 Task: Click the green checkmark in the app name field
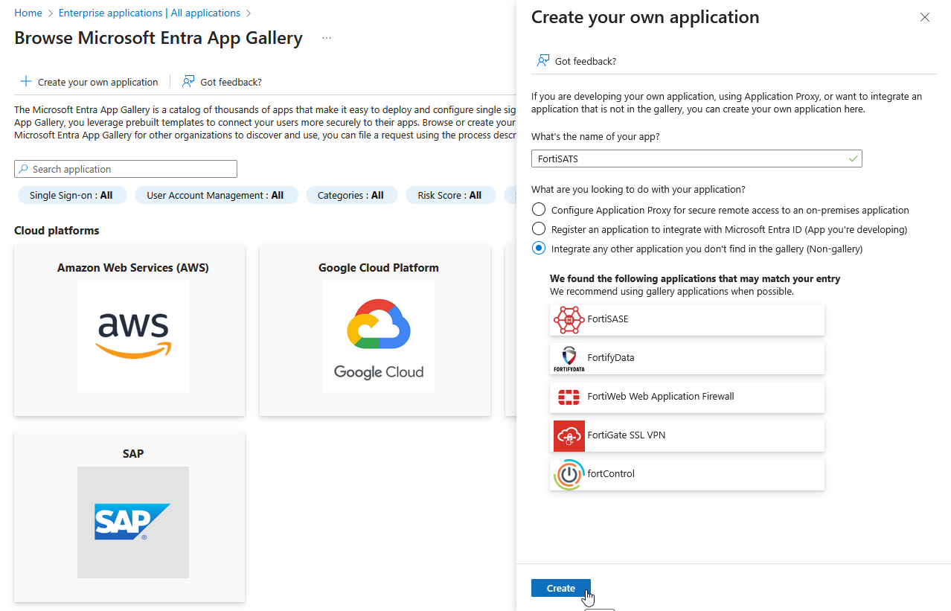pos(853,159)
